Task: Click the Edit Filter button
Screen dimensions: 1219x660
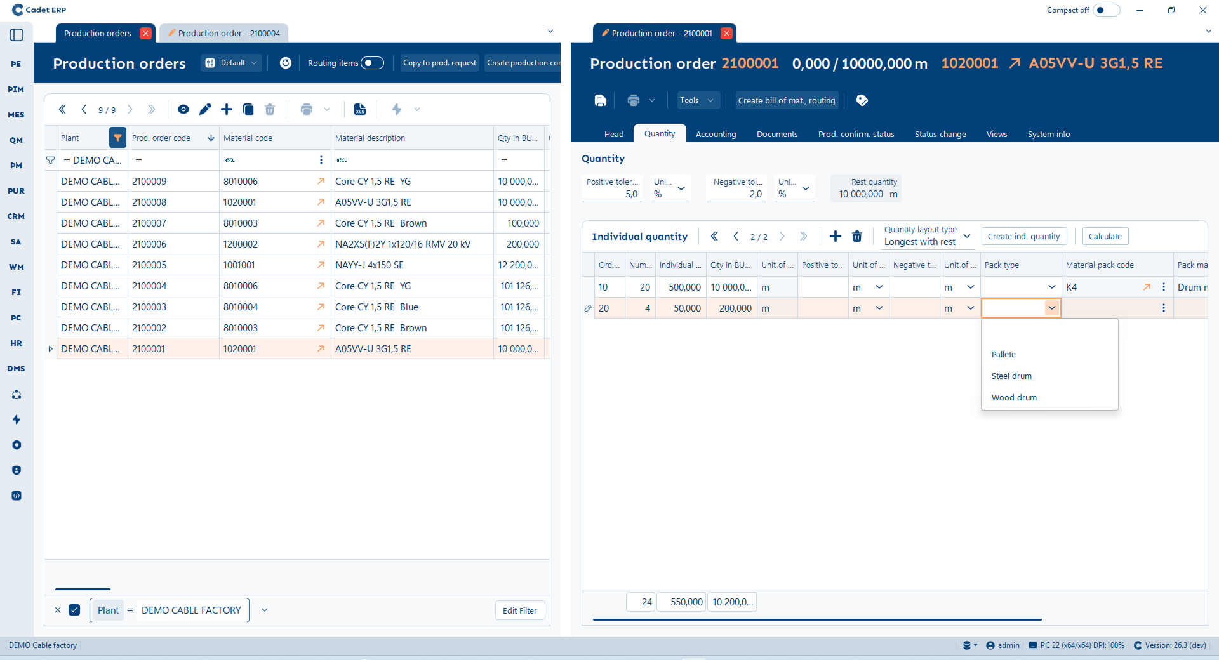Action: (x=519, y=610)
